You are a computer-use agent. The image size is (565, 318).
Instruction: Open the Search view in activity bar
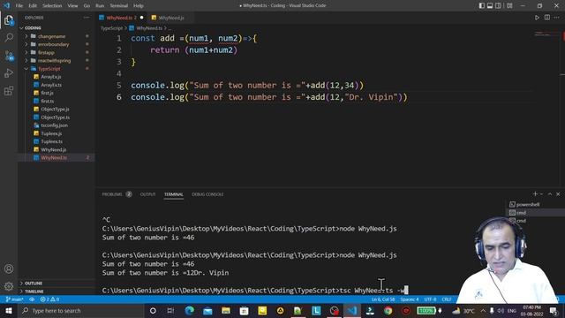point(9,37)
